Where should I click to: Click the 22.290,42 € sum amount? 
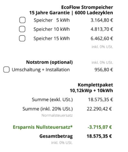[x=99, y=109]
